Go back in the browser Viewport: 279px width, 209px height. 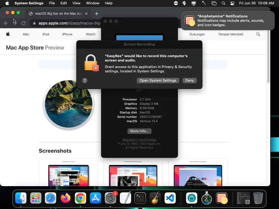coord(6,23)
